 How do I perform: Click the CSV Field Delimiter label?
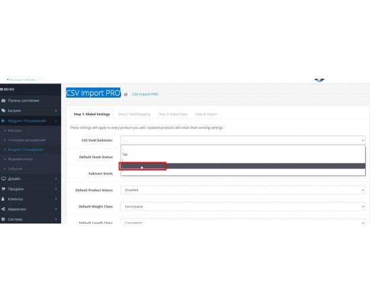98,140
